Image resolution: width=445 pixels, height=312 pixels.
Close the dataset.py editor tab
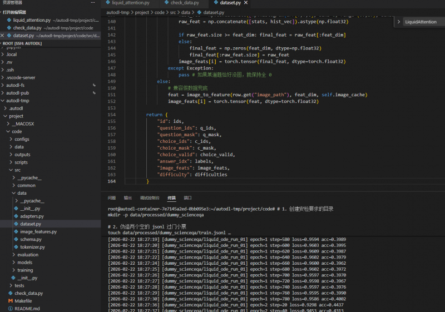pyautogui.click(x=245, y=3)
